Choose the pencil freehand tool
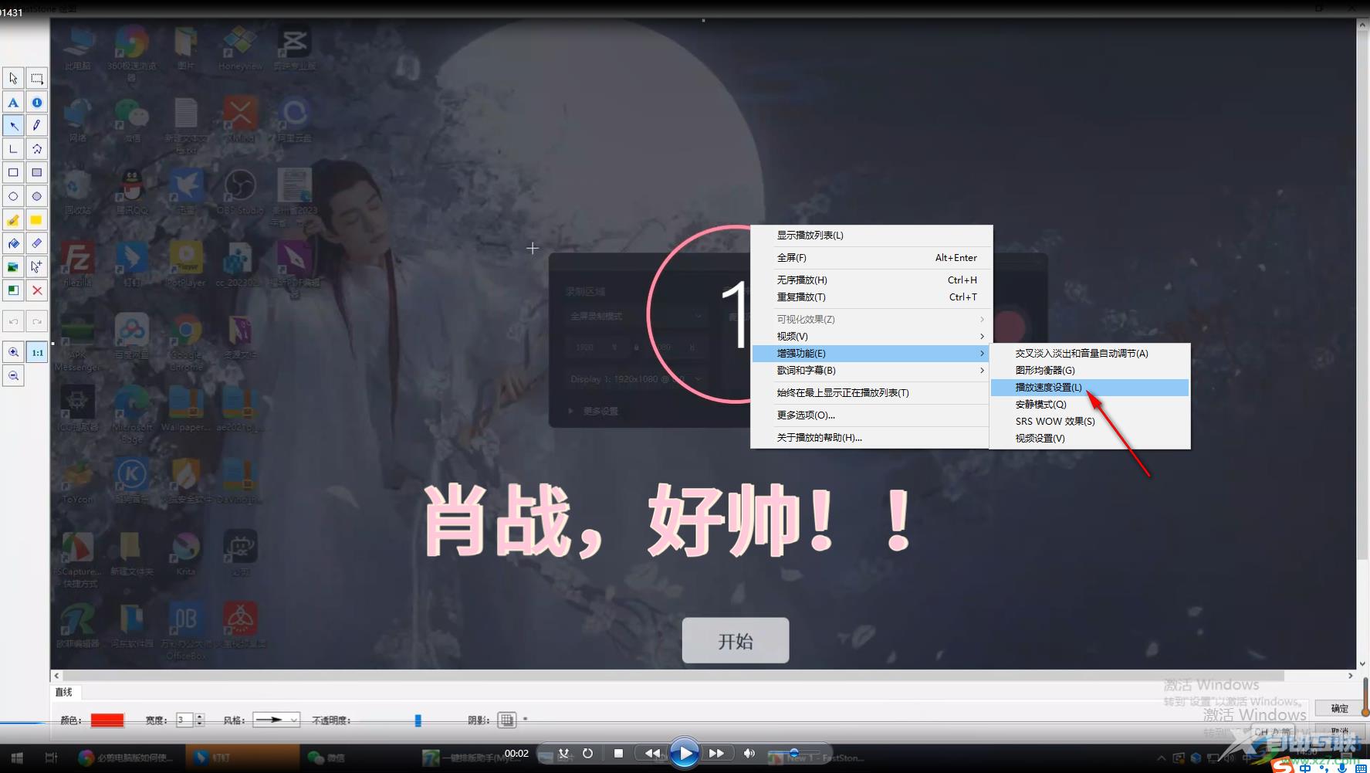This screenshot has width=1370, height=773. (x=36, y=125)
